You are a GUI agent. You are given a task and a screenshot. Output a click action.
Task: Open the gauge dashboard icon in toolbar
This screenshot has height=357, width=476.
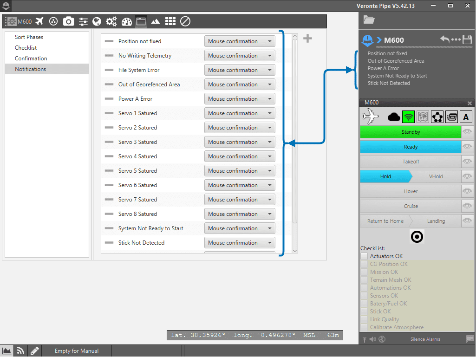(127, 21)
